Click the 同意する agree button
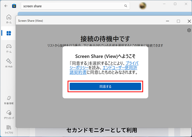192x137 pixels. pos(105,87)
